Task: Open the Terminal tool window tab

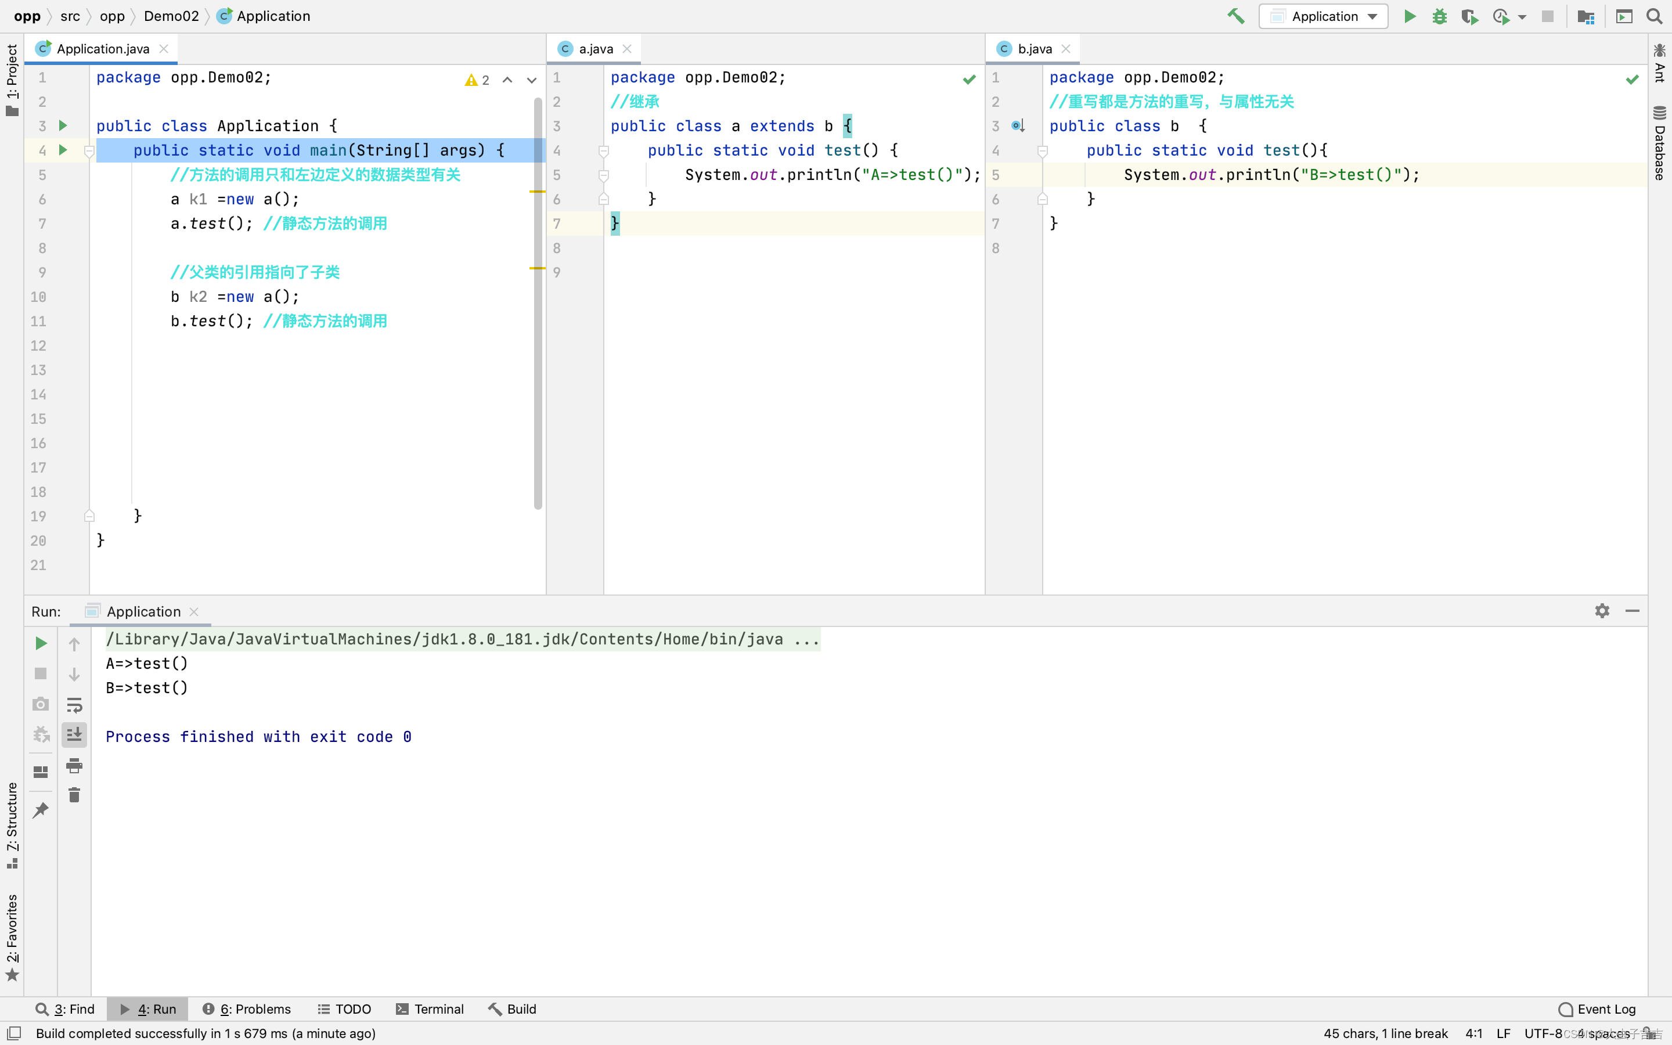Action: pyautogui.click(x=430, y=1009)
